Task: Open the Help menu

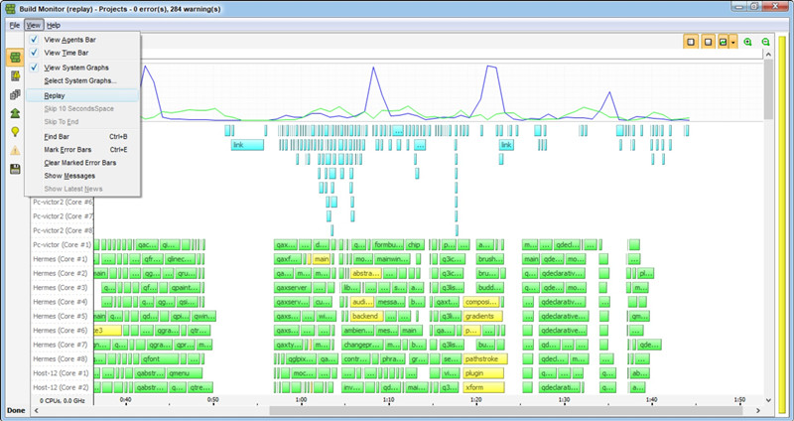Action: pyautogui.click(x=54, y=24)
